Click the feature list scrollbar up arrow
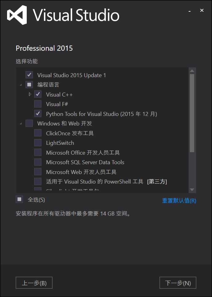The width and height of the screenshot is (212, 297). pos(192,71)
